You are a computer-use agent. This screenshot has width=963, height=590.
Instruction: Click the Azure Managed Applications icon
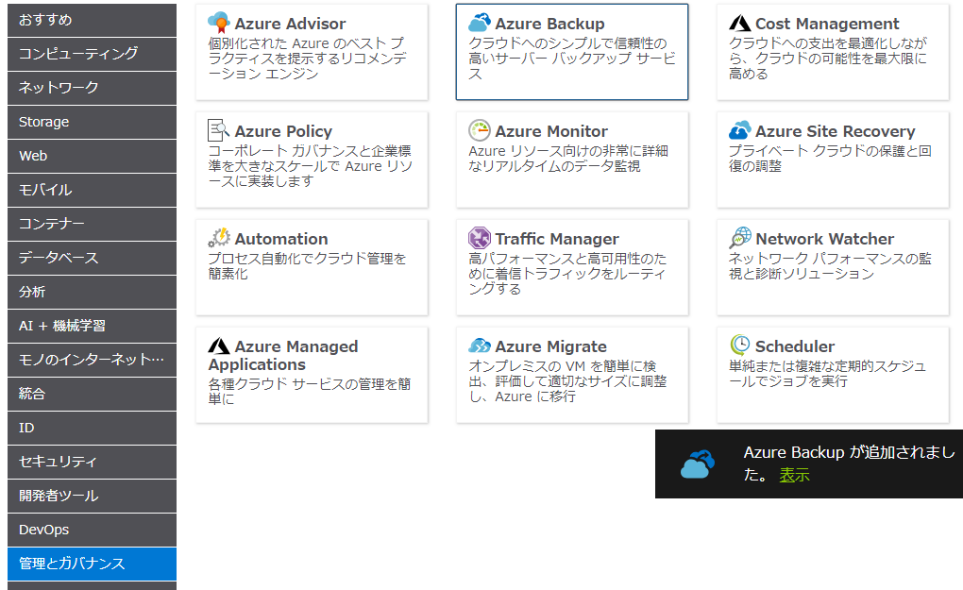pos(219,346)
